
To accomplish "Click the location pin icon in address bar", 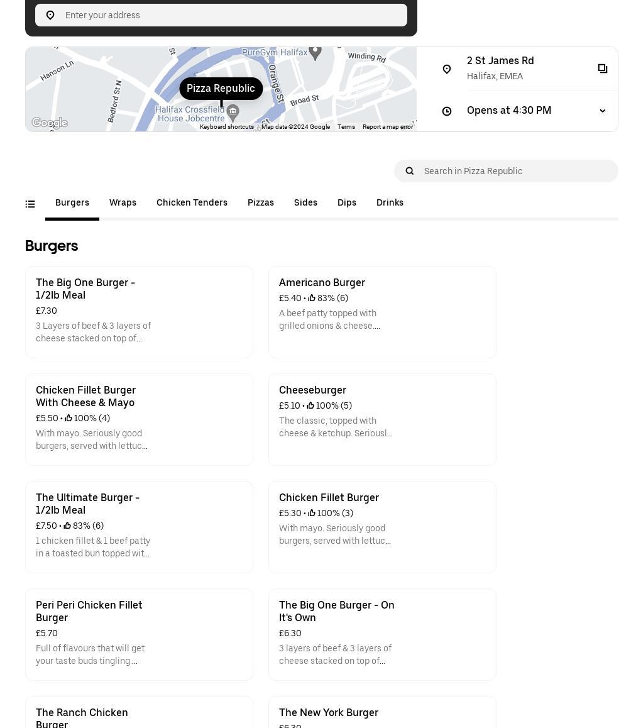I will (x=50, y=15).
